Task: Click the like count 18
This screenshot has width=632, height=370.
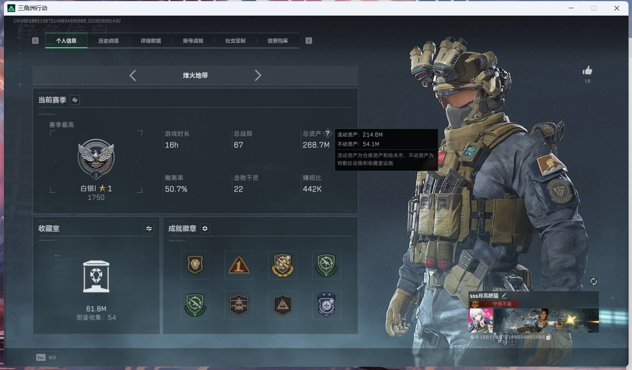Action: tap(587, 81)
